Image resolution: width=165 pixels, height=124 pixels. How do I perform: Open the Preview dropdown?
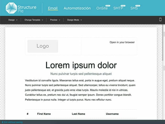(x=56, y=20)
